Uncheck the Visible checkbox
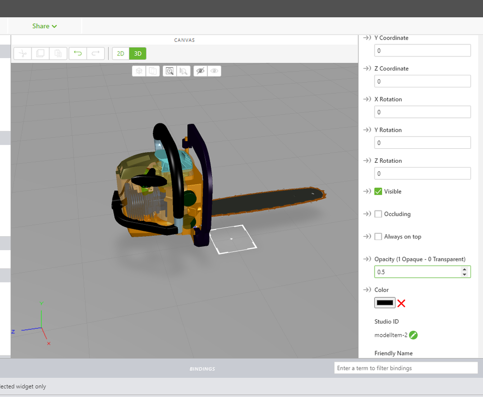 pyautogui.click(x=378, y=191)
